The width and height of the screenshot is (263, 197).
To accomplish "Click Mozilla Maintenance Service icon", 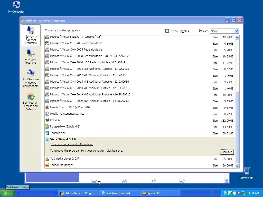I will [x=47, y=114].
